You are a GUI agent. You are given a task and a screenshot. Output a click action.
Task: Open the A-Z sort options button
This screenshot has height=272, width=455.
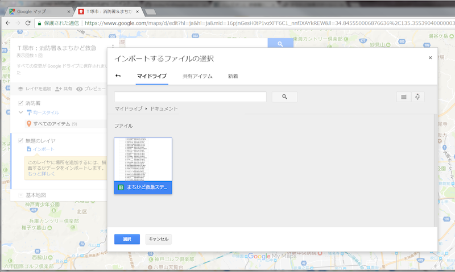click(x=417, y=97)
